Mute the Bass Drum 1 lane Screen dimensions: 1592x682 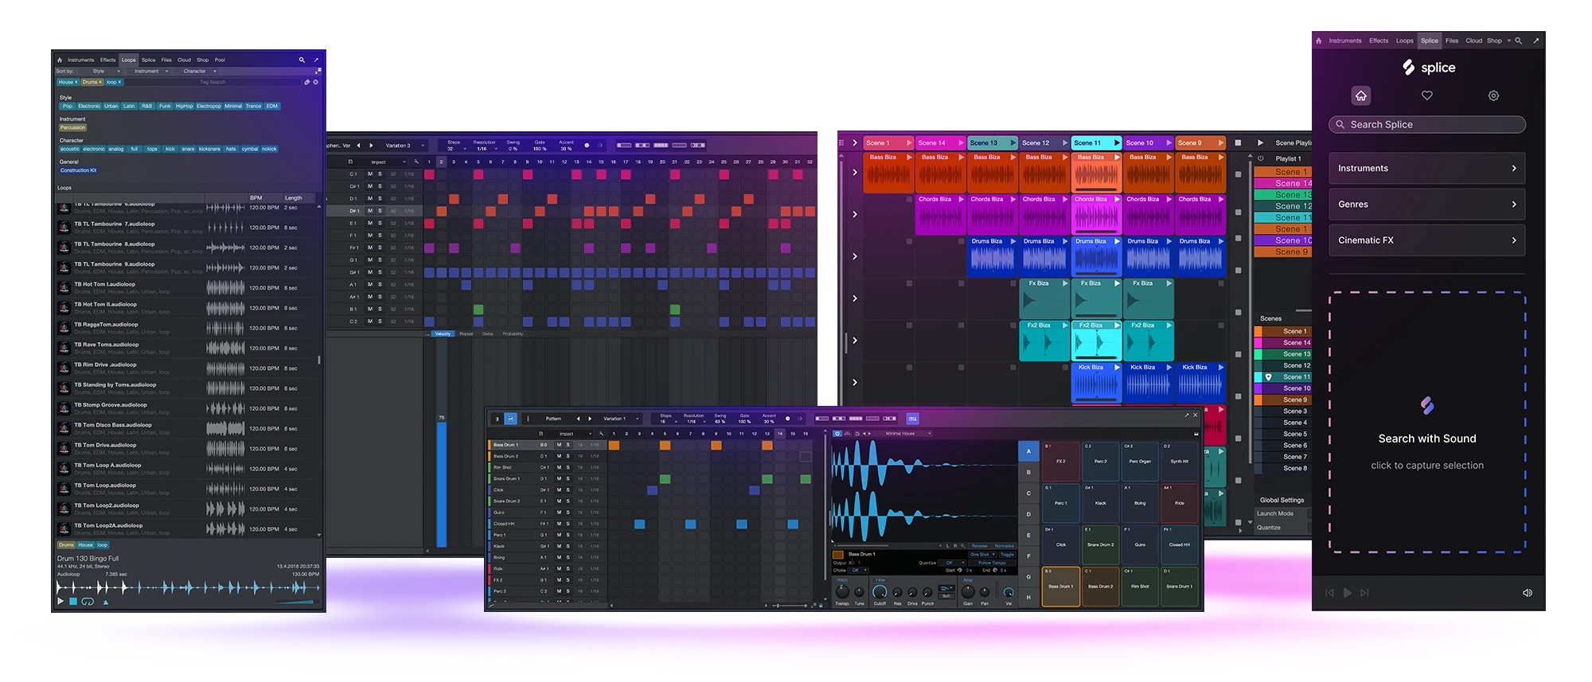559,445
